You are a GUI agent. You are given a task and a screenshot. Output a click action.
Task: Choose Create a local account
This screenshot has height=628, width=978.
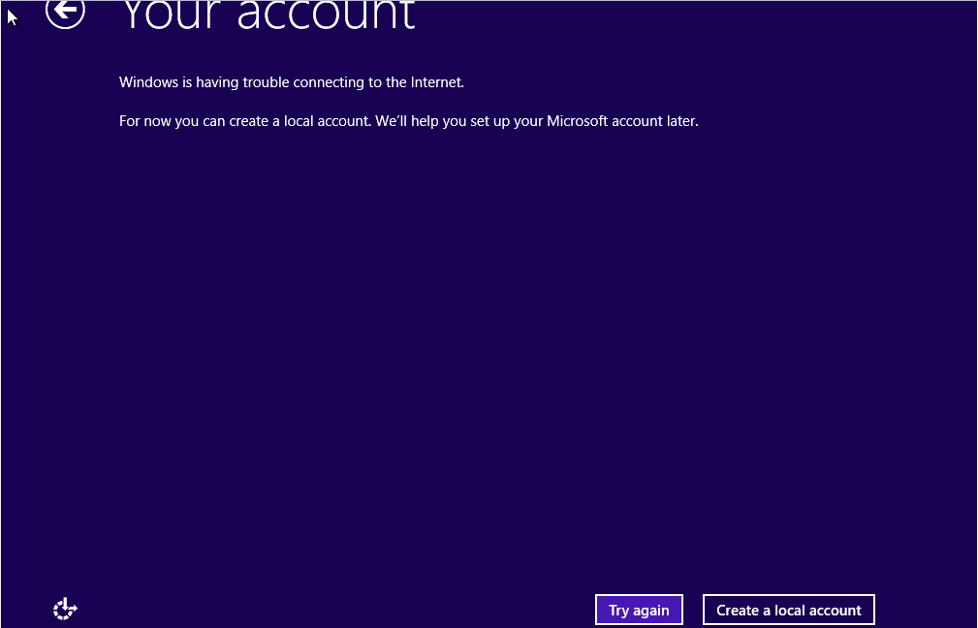pos(788,610)
